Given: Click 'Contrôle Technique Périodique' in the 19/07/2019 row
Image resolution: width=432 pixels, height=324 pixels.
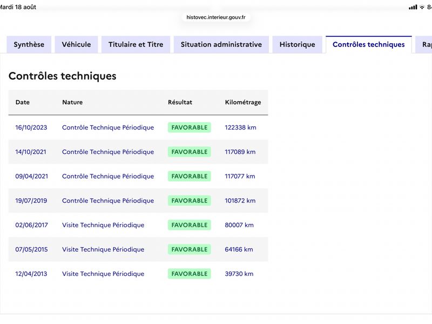Looking at the screenshot, I should (108, 200).
